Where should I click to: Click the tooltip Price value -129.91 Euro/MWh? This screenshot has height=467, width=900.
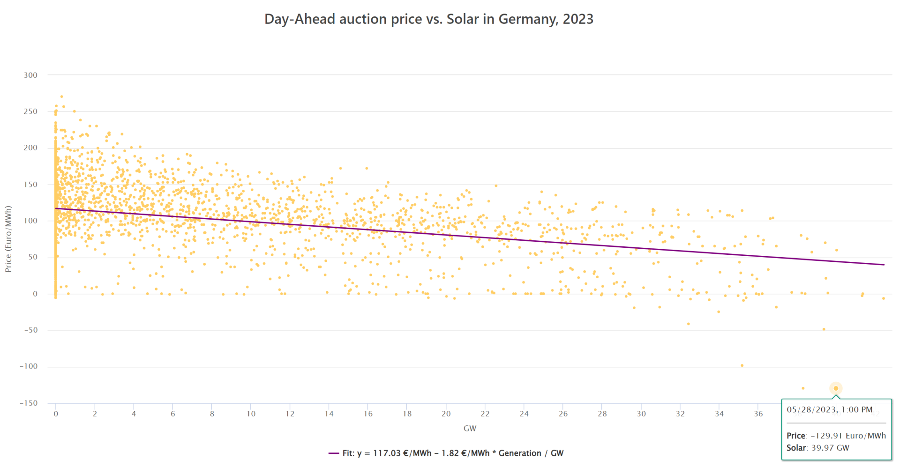[x=848, y=436]
